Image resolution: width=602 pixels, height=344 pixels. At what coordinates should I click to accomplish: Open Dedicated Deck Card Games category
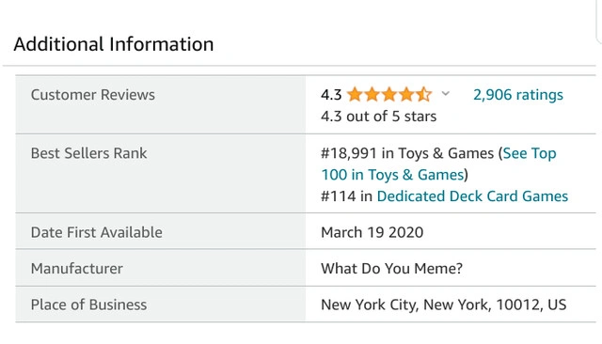coord(472,196)
